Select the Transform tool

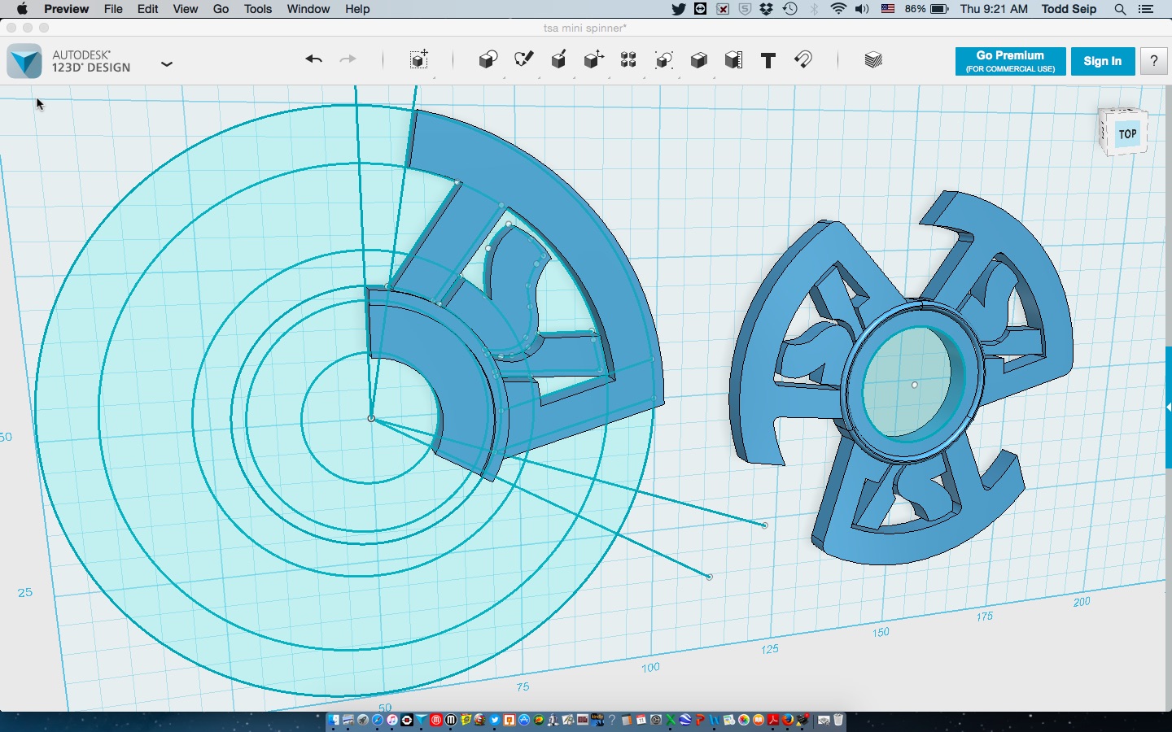[419, 59]
